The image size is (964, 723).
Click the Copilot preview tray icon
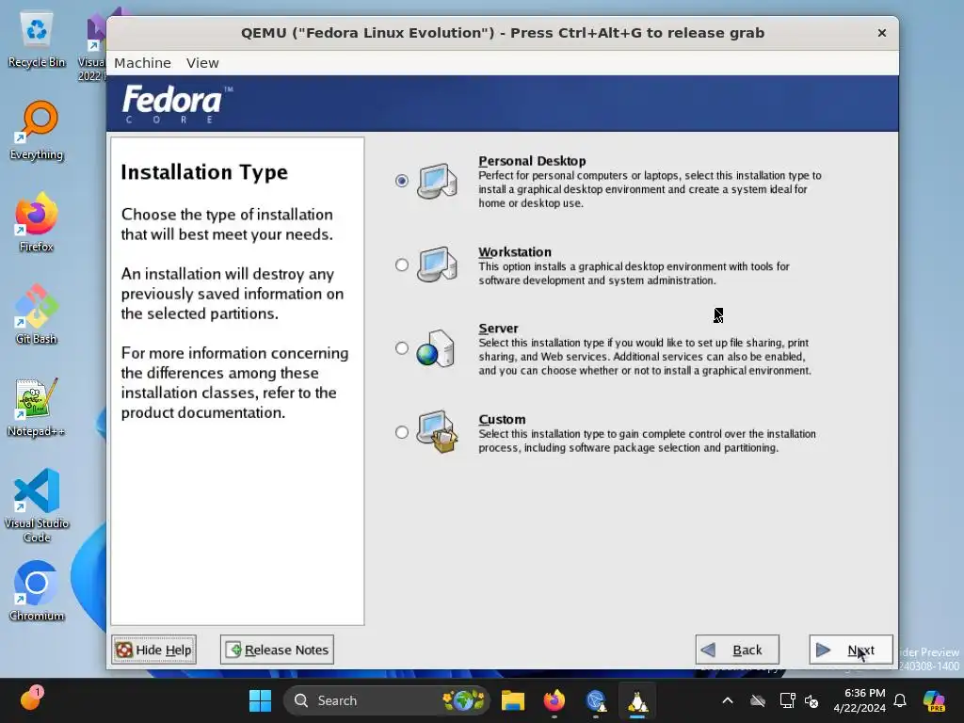point(934,700)
